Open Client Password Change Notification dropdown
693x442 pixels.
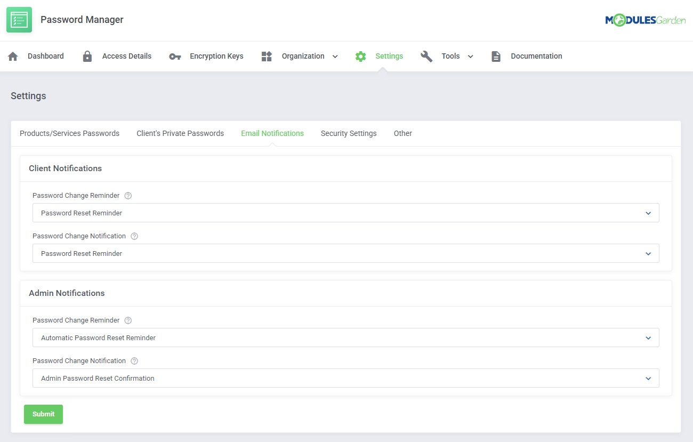point(346,253)
